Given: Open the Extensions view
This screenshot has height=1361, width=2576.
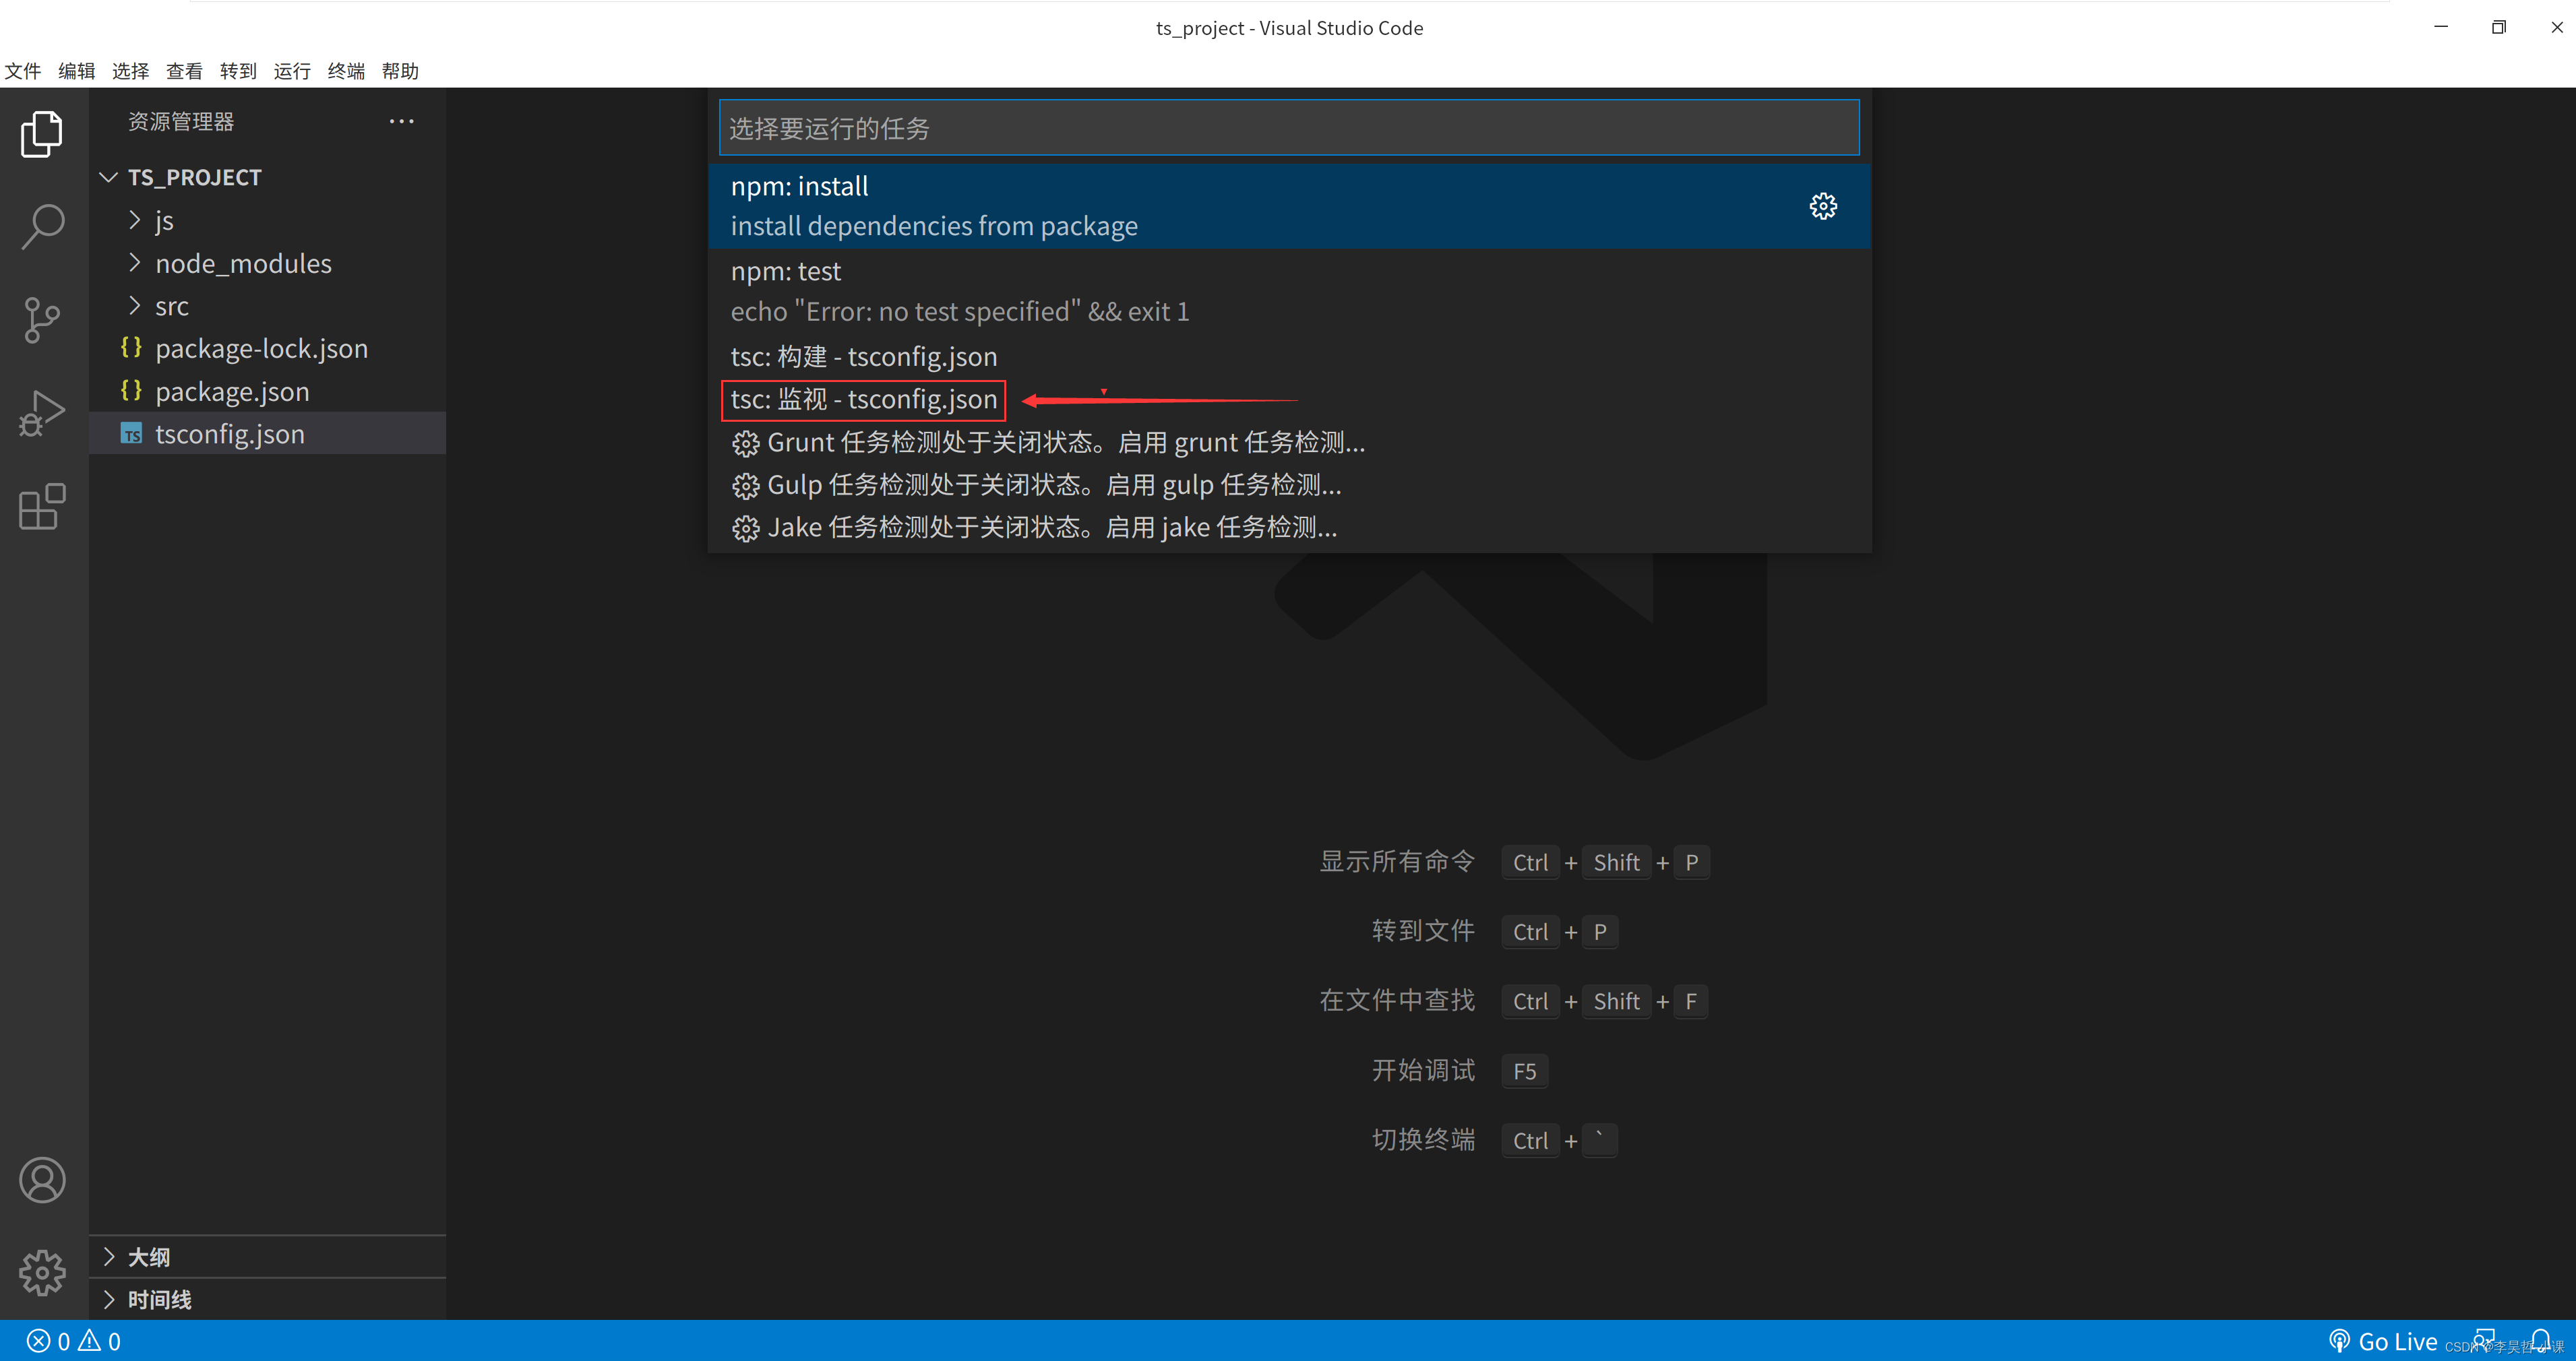Looking at the screenshot, I should coord(42,507).
